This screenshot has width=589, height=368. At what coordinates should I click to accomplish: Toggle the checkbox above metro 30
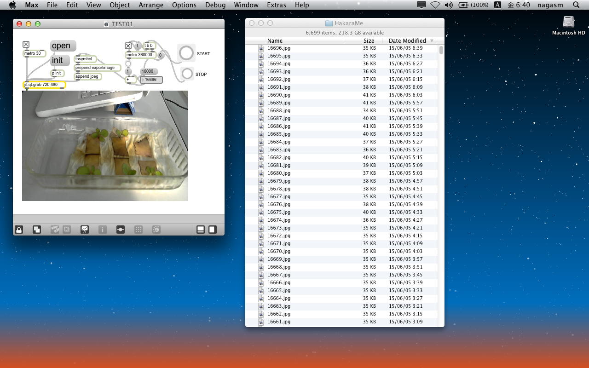coord(26,45)
